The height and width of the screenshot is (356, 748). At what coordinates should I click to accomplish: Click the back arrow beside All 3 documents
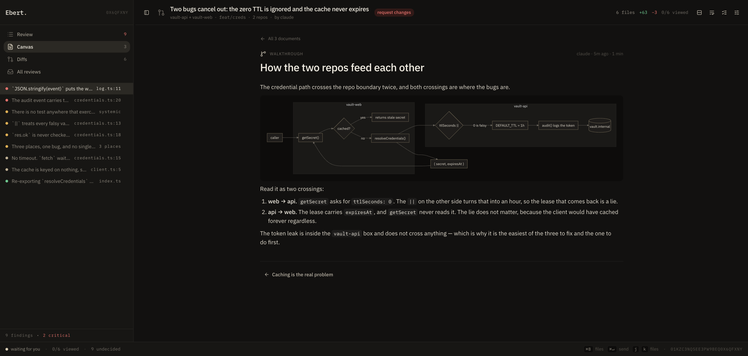[x=263, y=39]
